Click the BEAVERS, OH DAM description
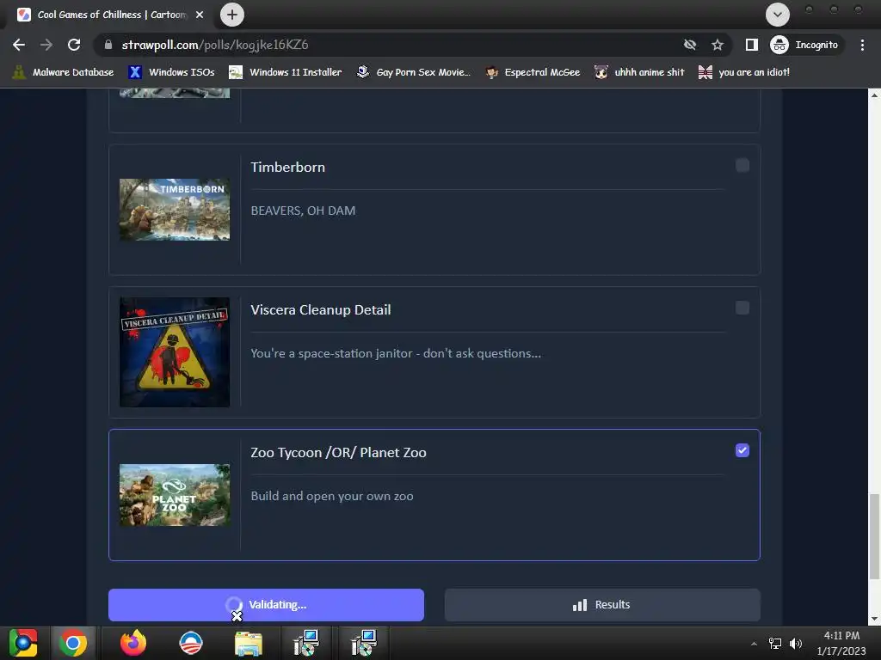 click(303, 211)
